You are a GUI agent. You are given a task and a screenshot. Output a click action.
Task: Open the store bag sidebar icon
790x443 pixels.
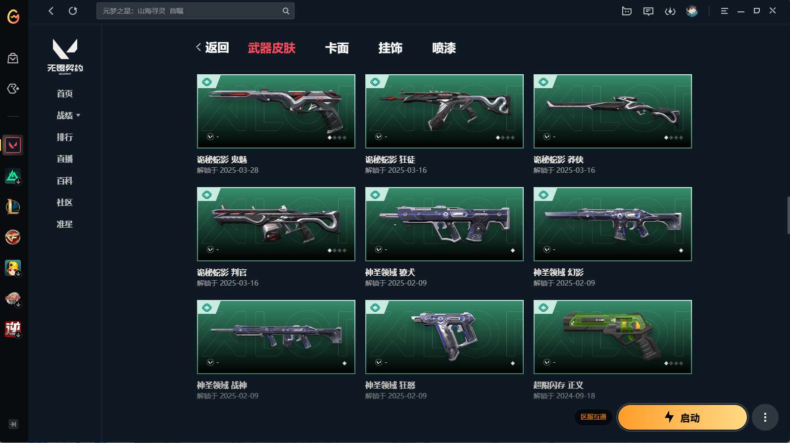coord(13,58)
